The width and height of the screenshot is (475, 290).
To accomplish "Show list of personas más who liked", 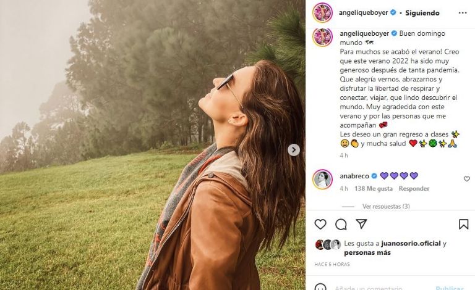I will [367, 252].
